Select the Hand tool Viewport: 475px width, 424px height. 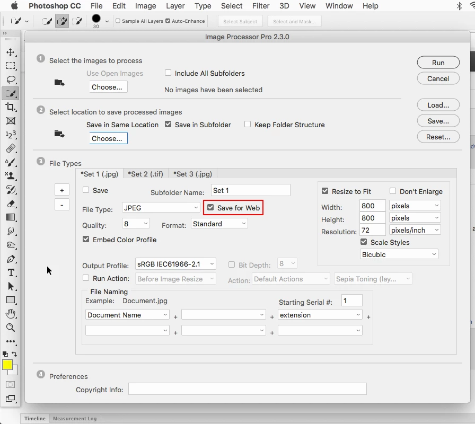pos(11,313)
